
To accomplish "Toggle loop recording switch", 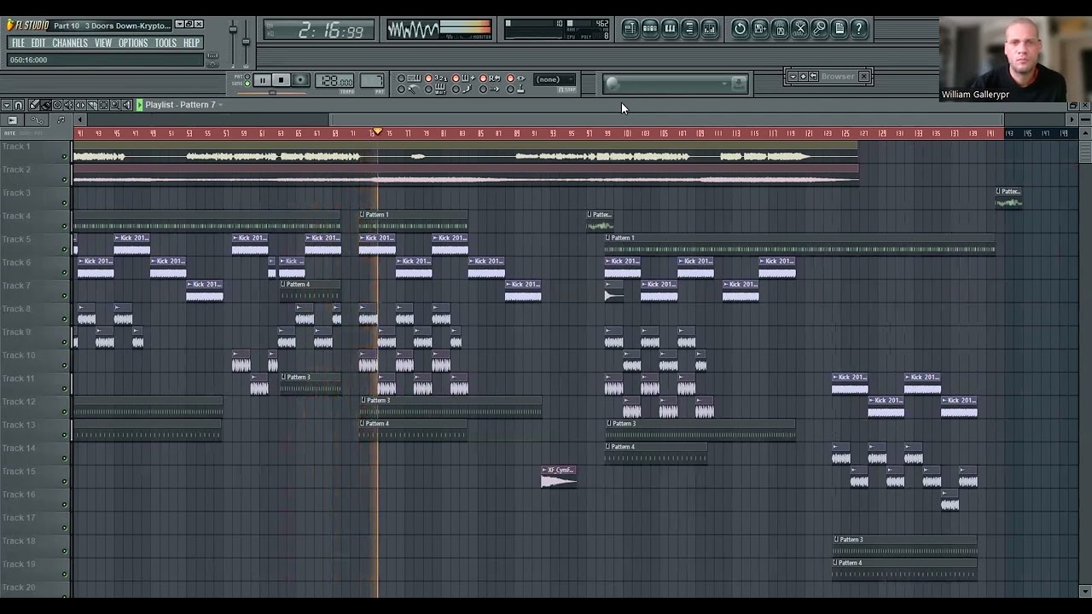I will [483, 78].
